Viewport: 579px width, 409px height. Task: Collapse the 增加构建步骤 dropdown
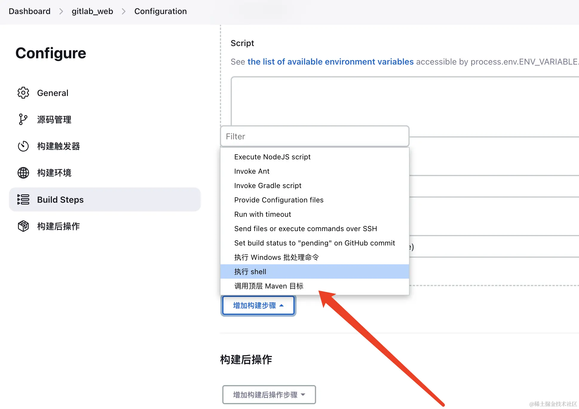258,306
